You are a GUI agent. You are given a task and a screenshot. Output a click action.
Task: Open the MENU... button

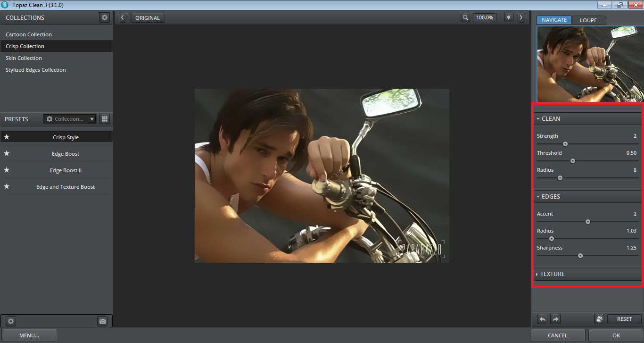(29, 335)
